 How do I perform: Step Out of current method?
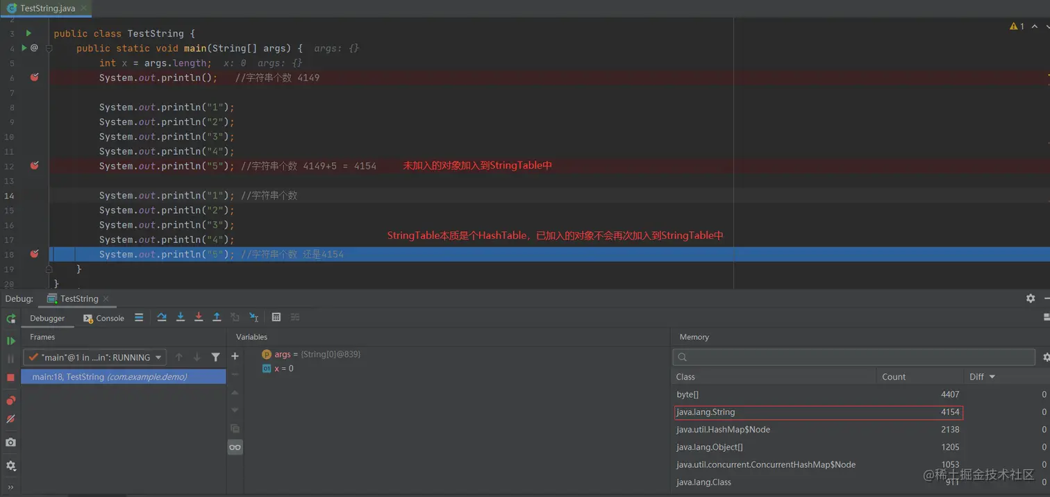pyautogui.click(x=217, y=317)
